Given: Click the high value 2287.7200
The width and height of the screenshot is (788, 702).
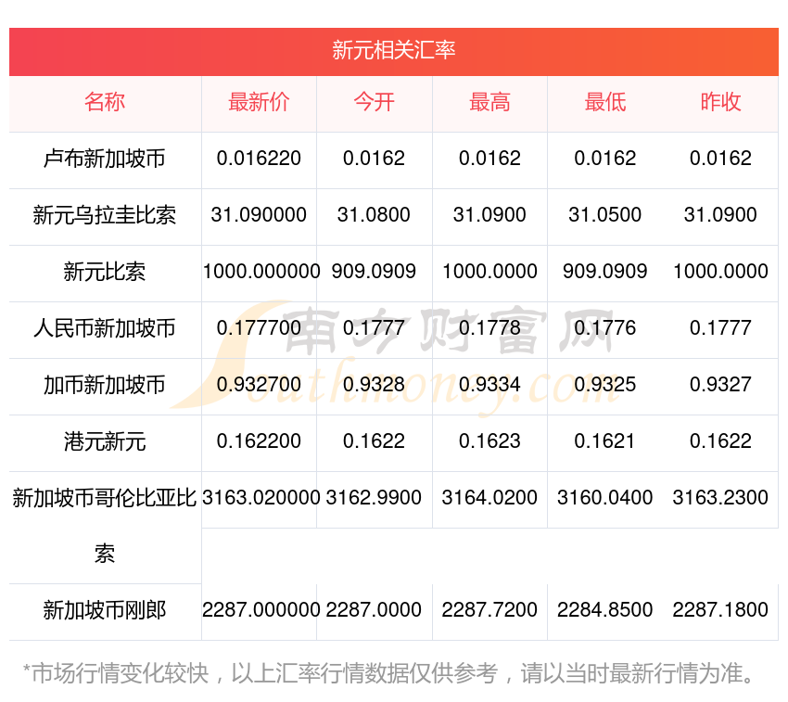Looking at the screenshot, I should (x=489, y=610).
